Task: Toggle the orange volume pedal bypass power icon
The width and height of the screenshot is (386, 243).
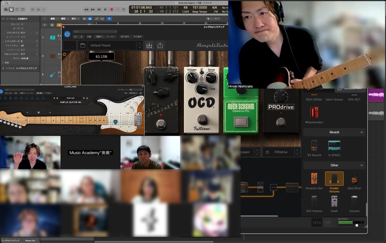Action: pyautogui.click(x=64, y=54)
